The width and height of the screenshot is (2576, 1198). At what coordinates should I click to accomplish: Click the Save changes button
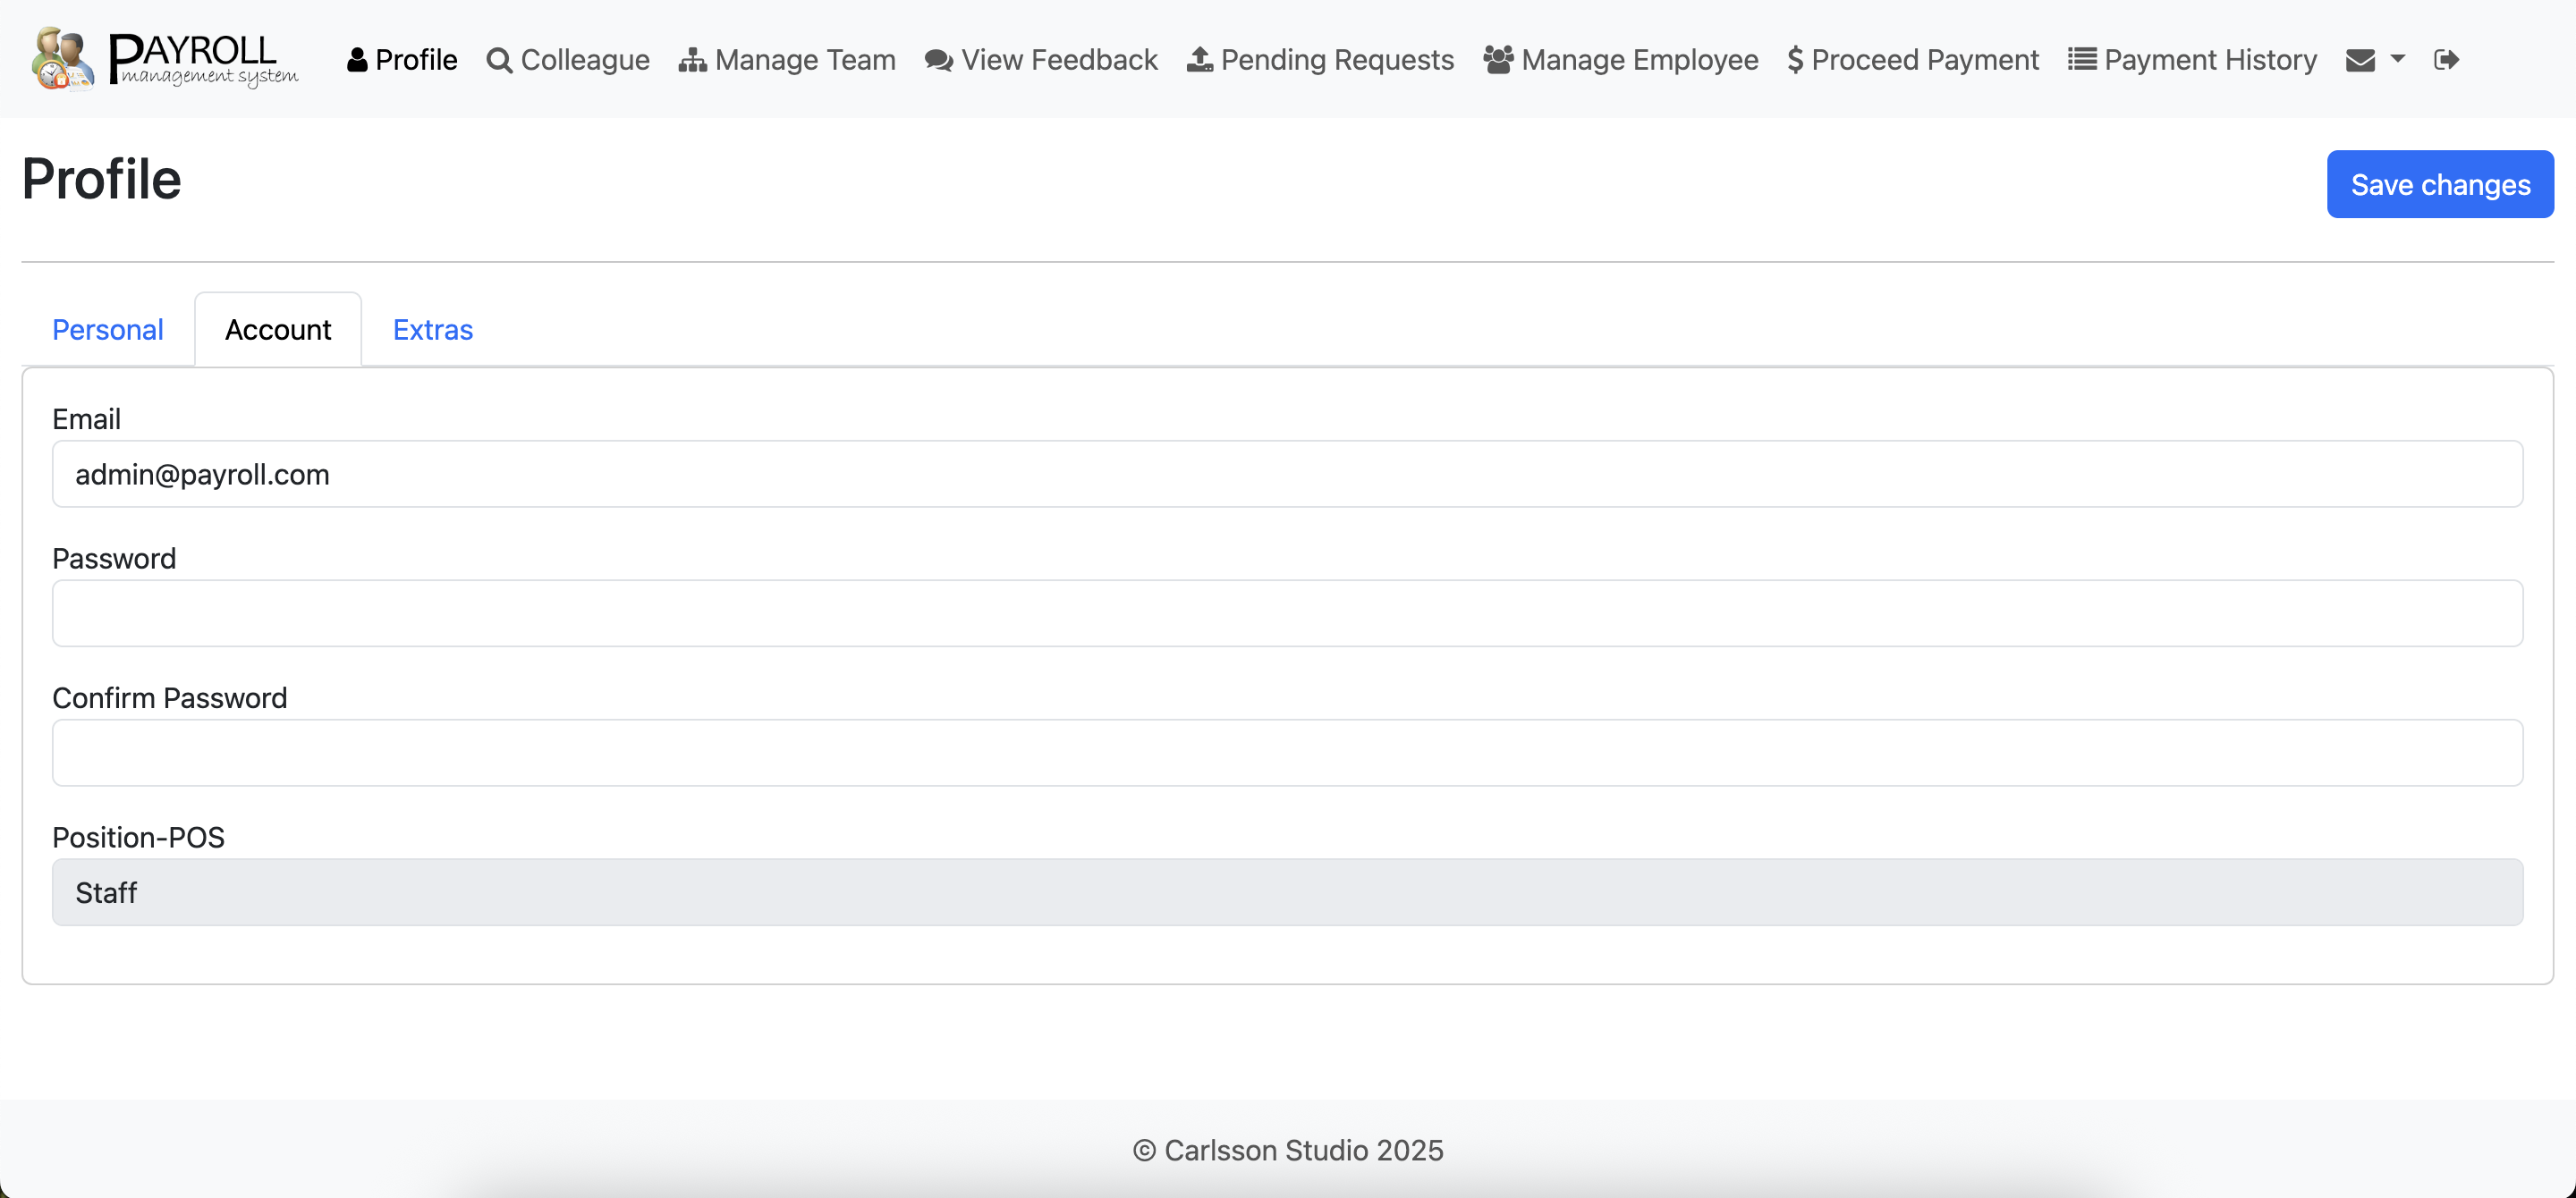click(x=2440, y=185)
